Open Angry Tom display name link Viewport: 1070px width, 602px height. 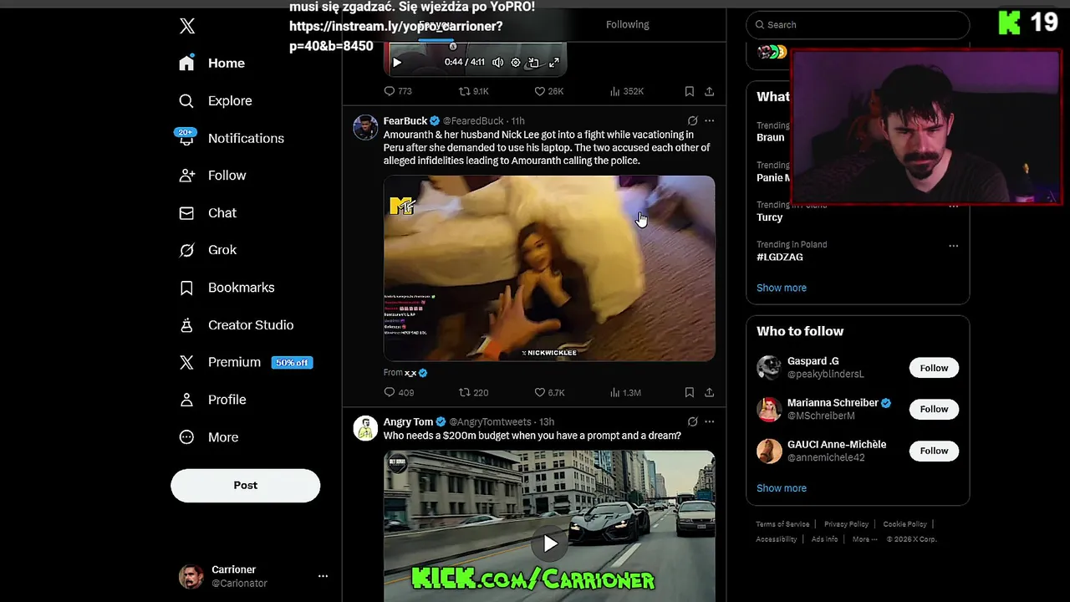click(408, 422)
